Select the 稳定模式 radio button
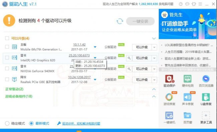This screenshot has height=132, width=217. pyautogui.click(x=7, y=123)
